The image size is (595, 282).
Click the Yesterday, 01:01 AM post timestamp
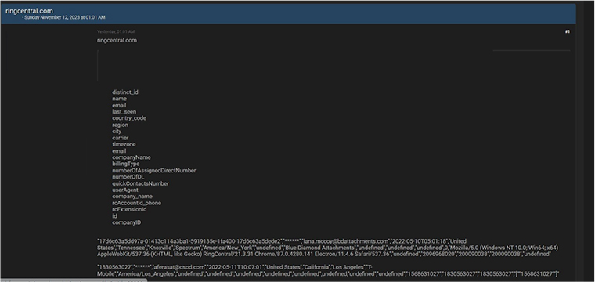[x=116, y=31]
